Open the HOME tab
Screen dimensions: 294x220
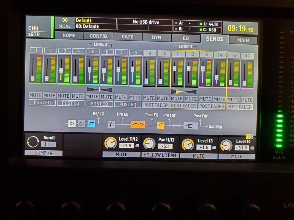tap(69, 35)
